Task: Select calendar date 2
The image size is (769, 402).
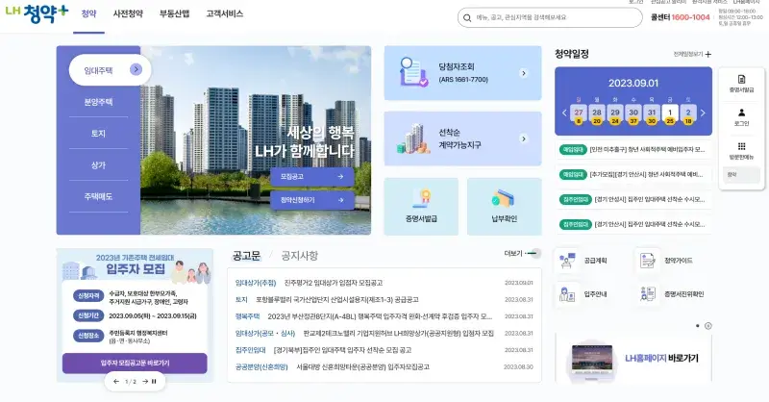Action: coord(688,113)
